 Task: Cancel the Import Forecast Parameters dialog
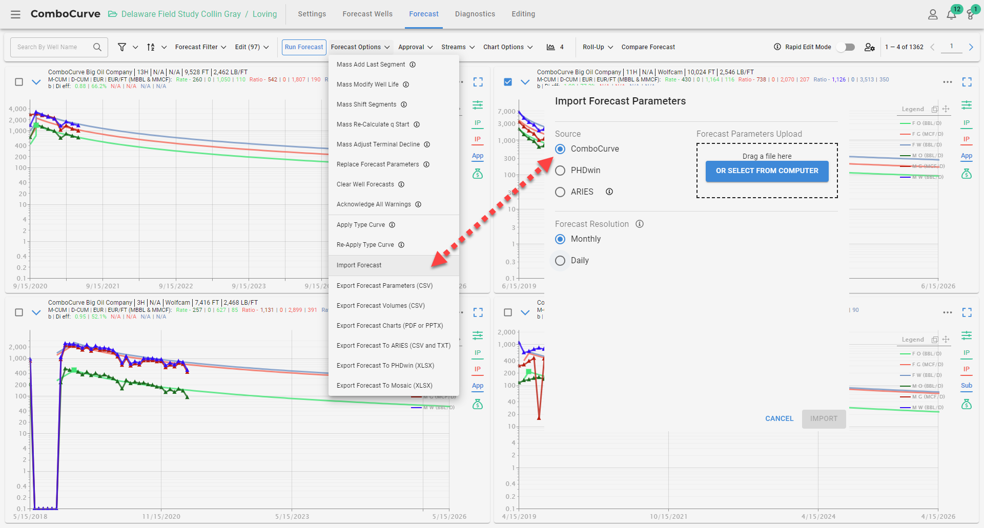(x=779, y=418)
